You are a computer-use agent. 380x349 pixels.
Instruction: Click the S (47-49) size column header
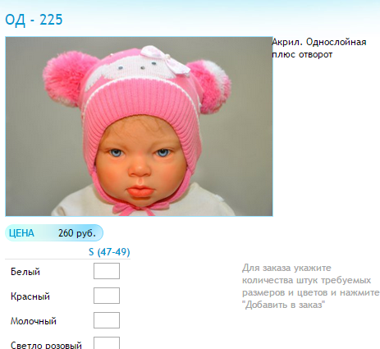pyautogui.click(x=109, y=252)
